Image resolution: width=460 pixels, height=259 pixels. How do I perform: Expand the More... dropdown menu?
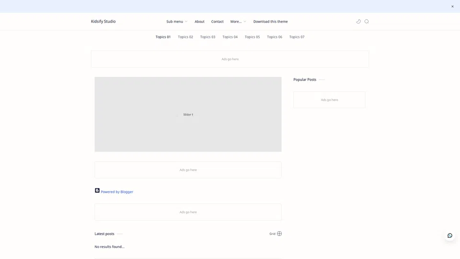coord(238,22)
